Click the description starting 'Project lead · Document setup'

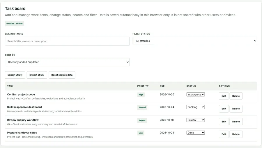[50, 137]
